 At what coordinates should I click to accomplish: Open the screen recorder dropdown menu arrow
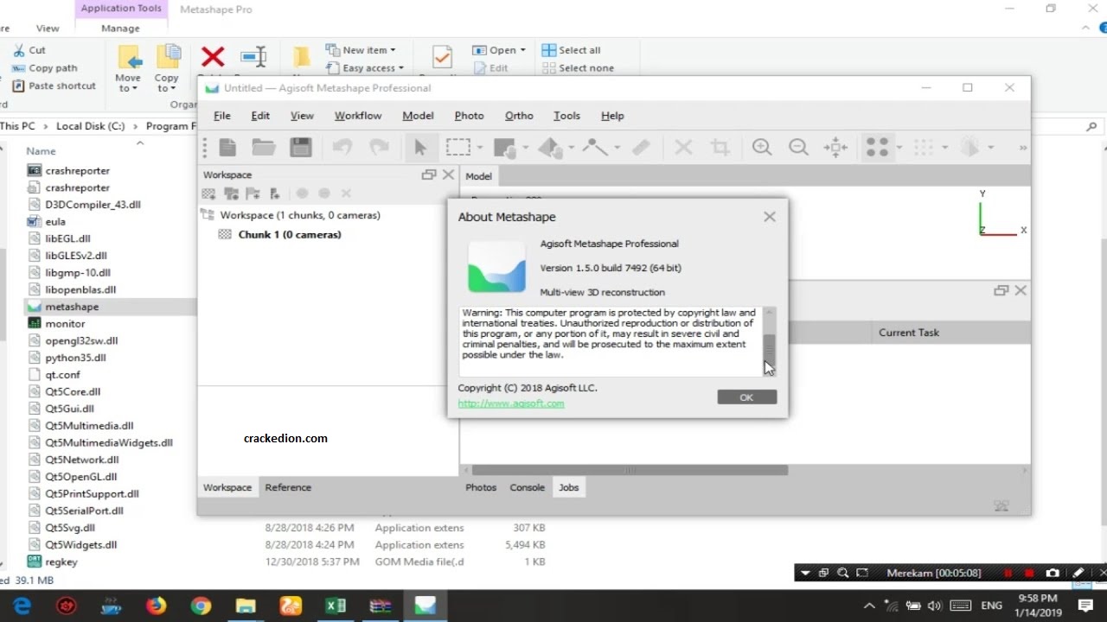point(805,573)
